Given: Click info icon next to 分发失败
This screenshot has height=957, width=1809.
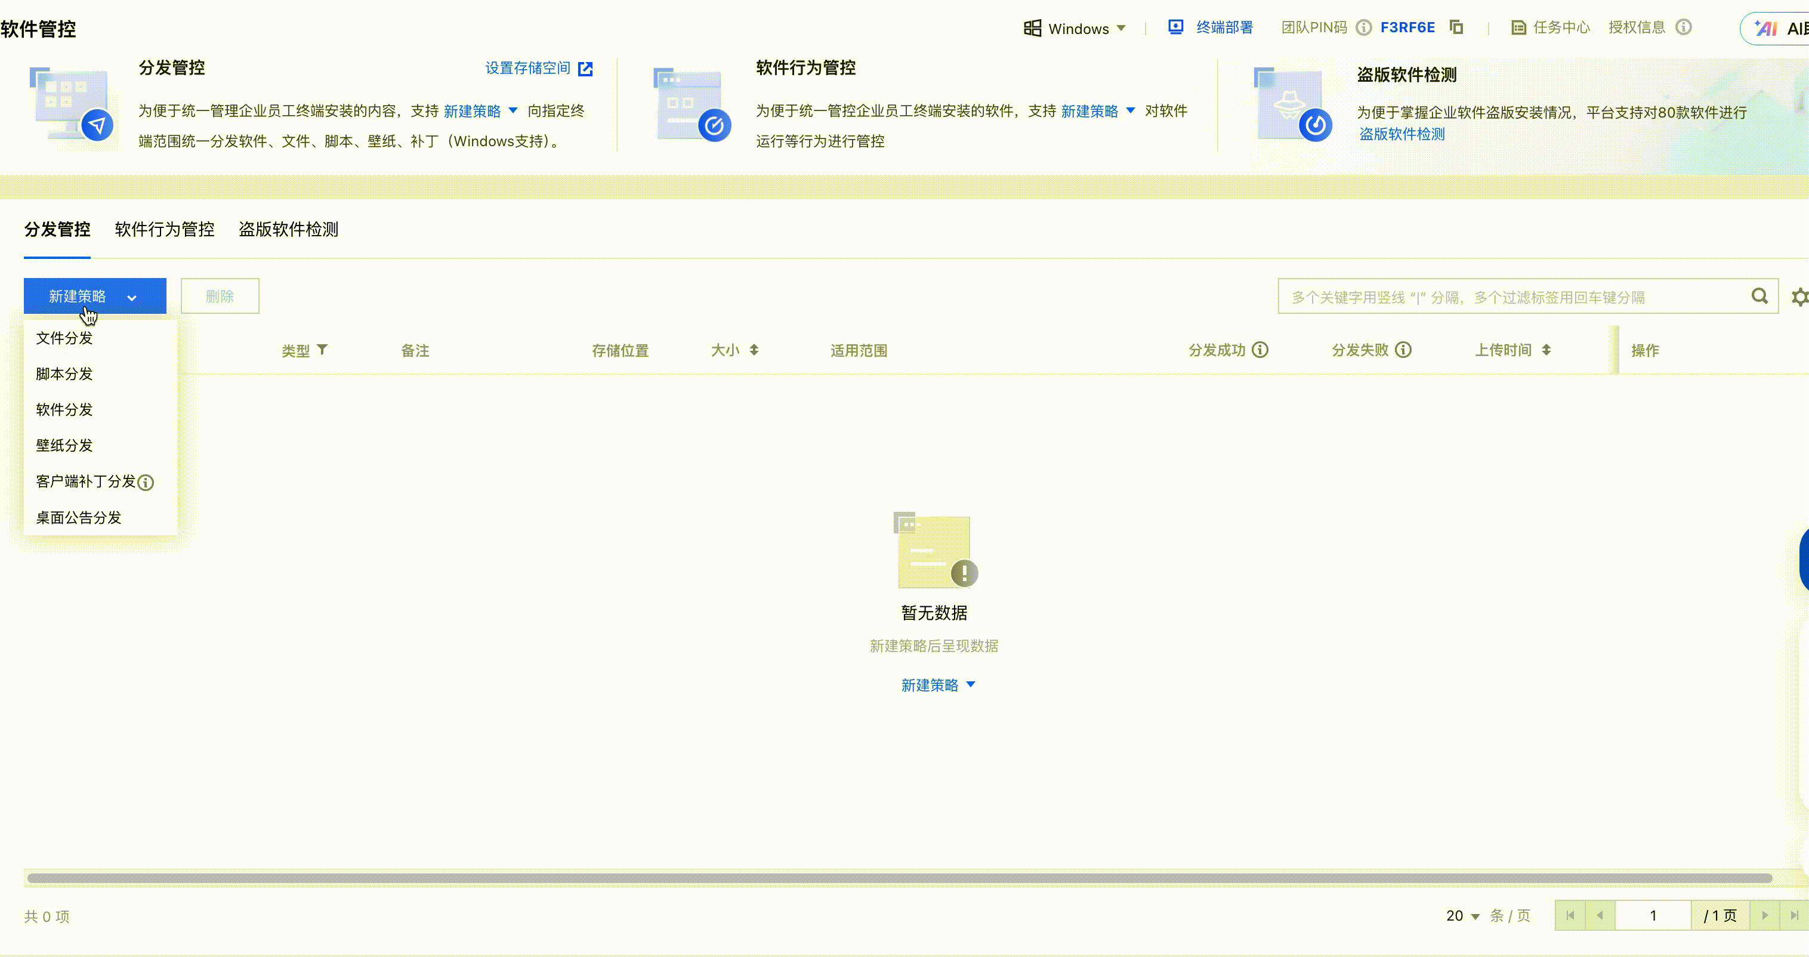Looking at the screenshot, I should (1403, 350).
